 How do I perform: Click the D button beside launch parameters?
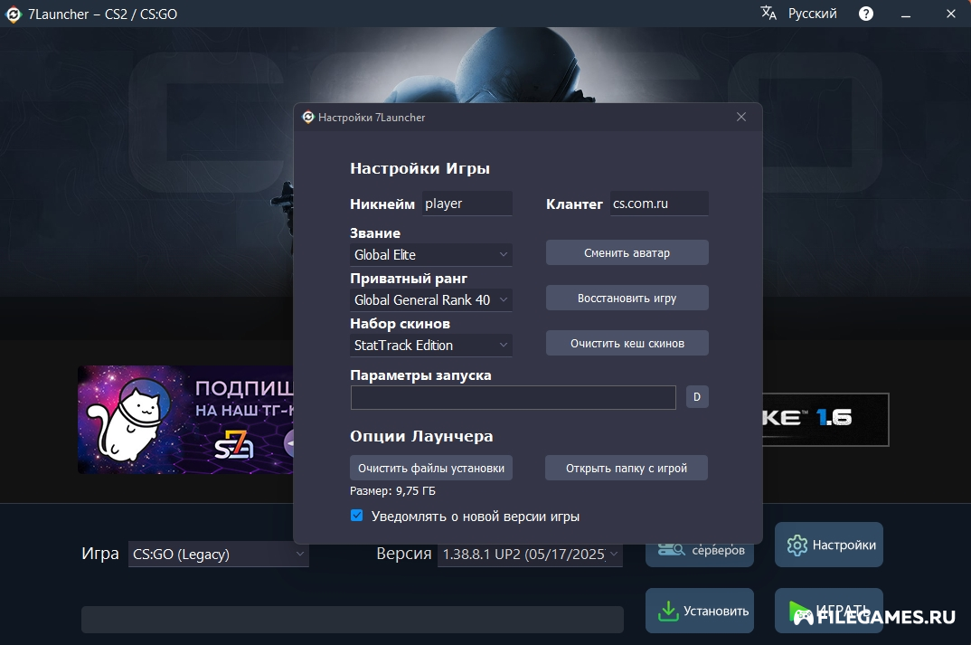click(697, 397)
